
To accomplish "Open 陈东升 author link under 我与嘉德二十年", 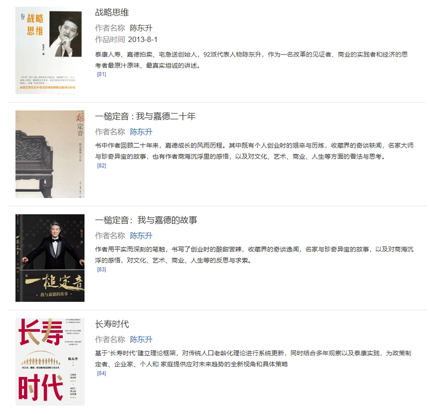I will pyautogui.click(x=141, y=132).
